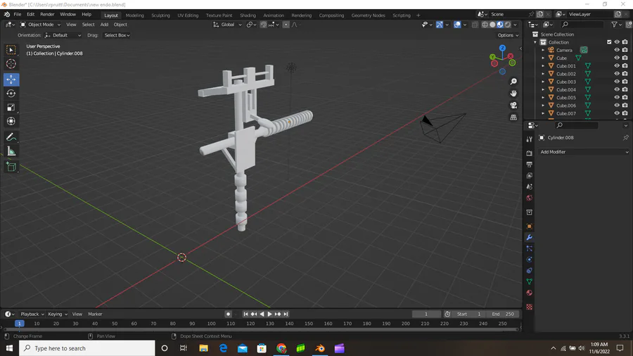
Task: Open viewport Options dropdown
Action: tap(508, 35)
